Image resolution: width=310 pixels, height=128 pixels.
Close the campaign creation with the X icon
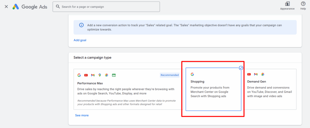coord(6,7)
